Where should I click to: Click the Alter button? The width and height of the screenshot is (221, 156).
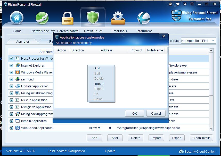pyautogui.click(x=115, y=138)
